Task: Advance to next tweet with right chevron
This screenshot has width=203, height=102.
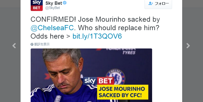Action: click(188, 46)
